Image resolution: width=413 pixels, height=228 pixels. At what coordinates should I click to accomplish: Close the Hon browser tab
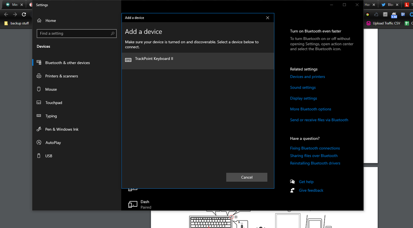(x=374, y=5)
